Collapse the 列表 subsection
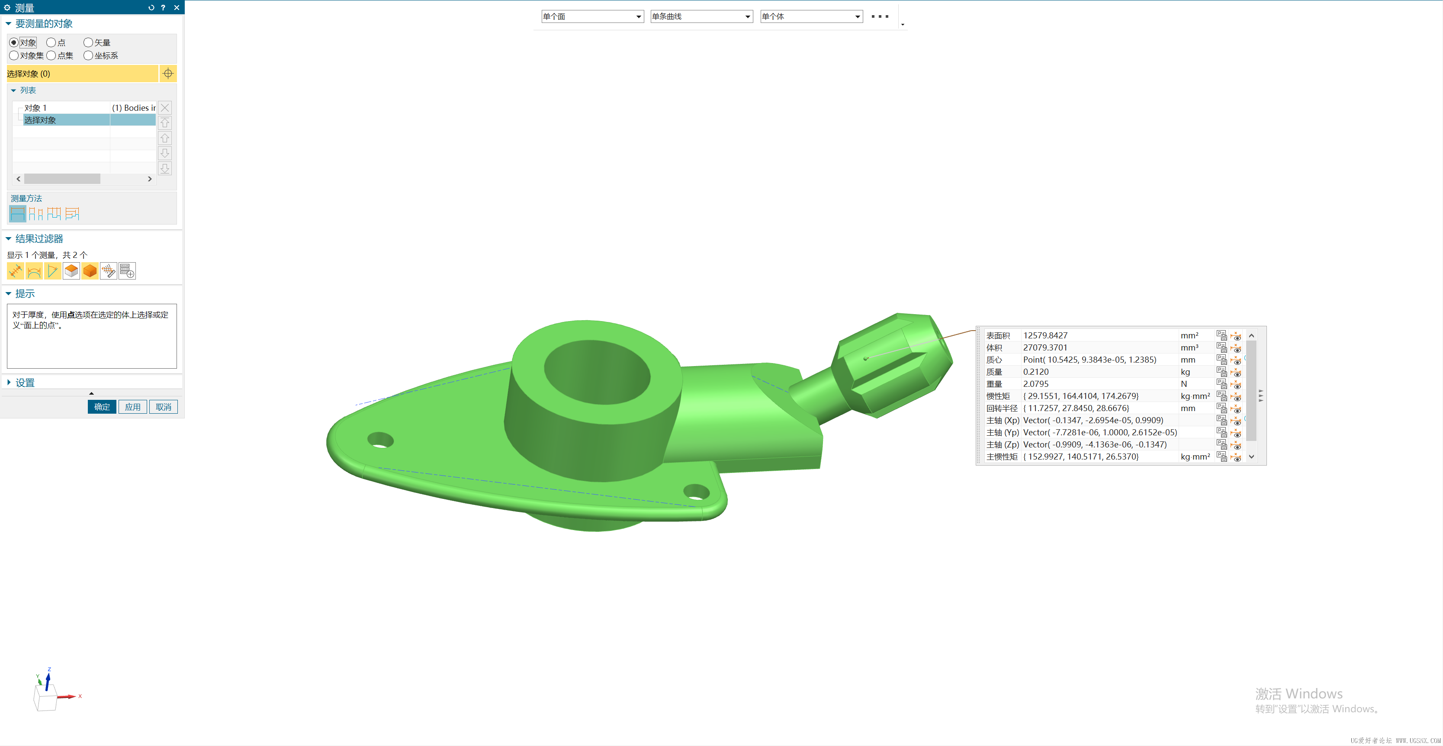The height and width of the screenshot is (746, 1443). click(x=13, y=90)
